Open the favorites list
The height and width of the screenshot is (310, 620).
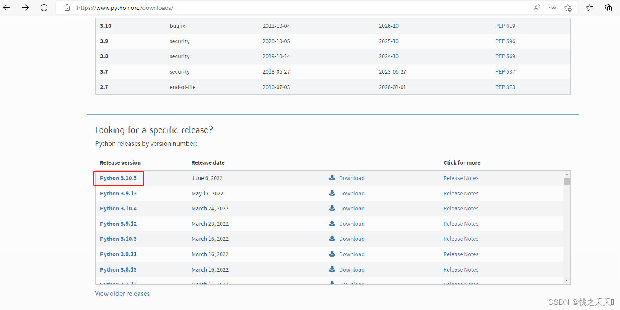pos(590,8)
